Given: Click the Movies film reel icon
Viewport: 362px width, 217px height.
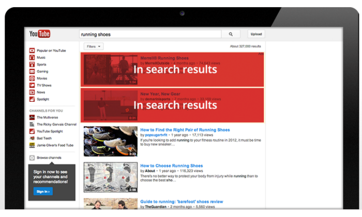Looking at the screenshot, I should 32,78.
